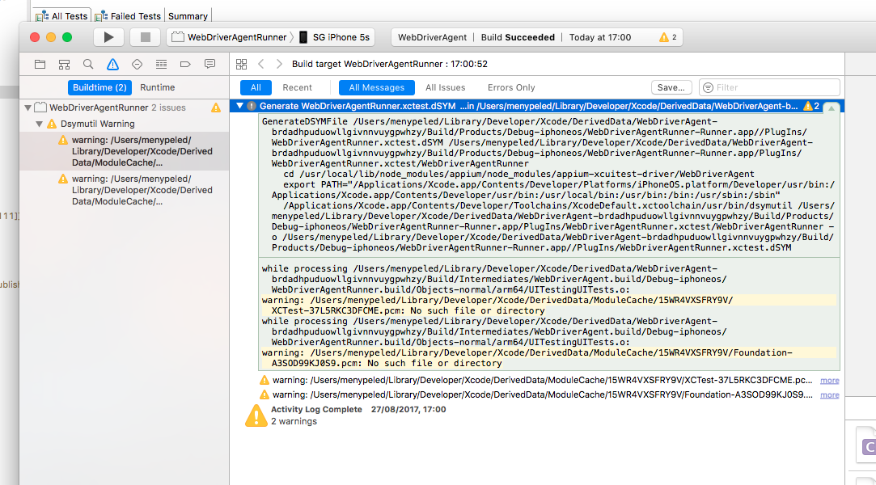Click the Run (play) button
This screenshot has width=876, height=485.
coord(108,37)
